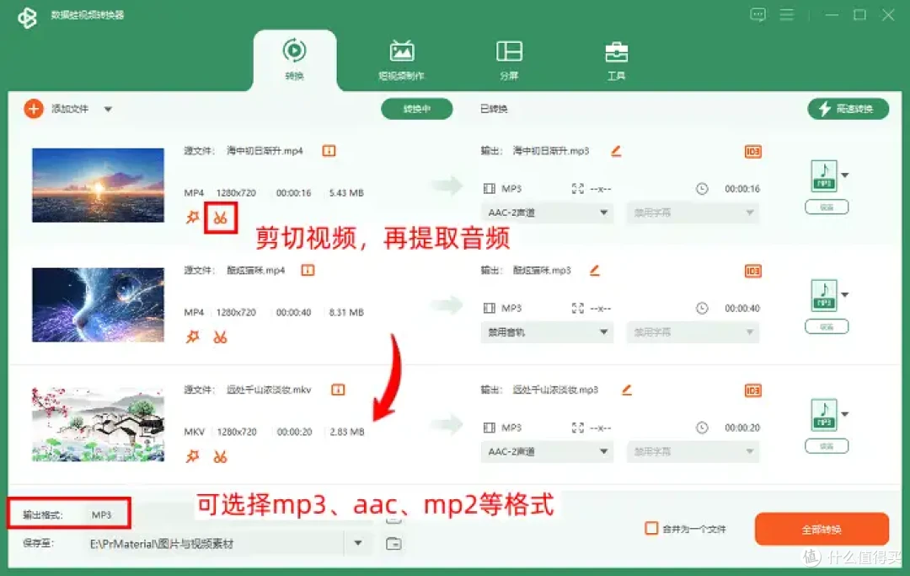Open the Convert tab
Viewport: 910px width, 576px height.
point(294,60)
